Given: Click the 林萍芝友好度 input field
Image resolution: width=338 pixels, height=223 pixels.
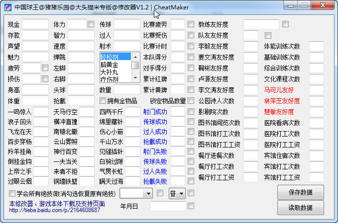Looking at the screenshot, I should tap(317, 101).
